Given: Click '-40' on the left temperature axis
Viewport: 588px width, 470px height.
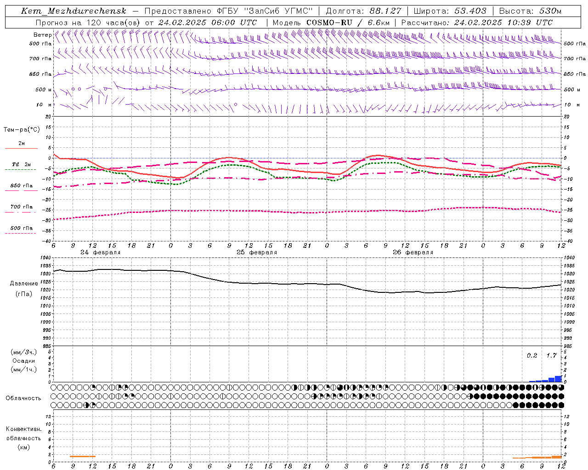Looking at the screenshot, I should (x=47, y=241).
